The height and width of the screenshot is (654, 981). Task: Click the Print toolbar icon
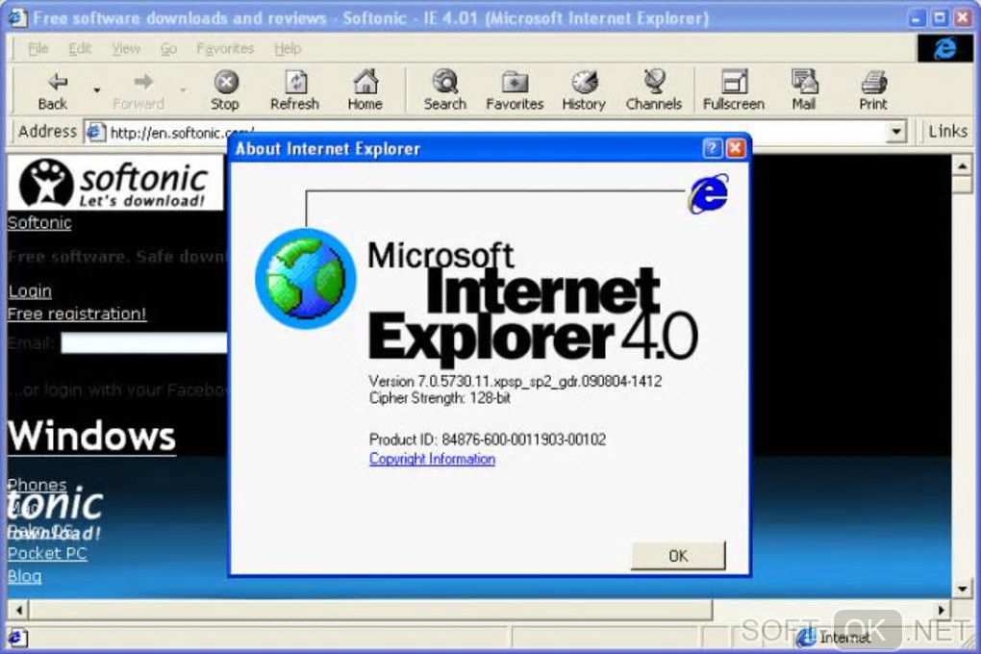point(873,82)
